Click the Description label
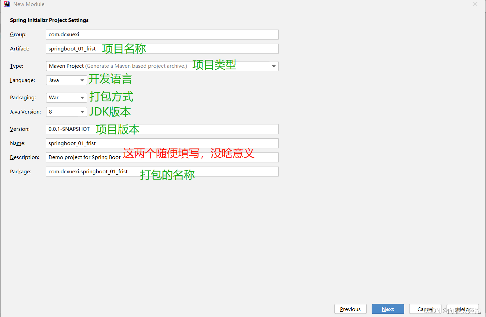486x317 pixels. click(x=25, y=157)
